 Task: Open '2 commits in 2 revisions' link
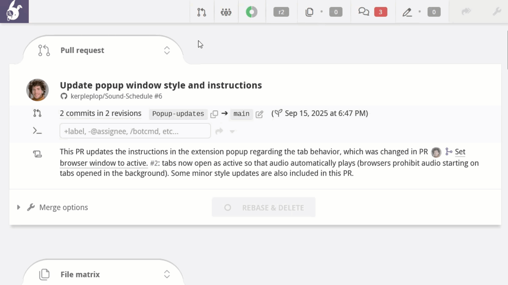101,113
